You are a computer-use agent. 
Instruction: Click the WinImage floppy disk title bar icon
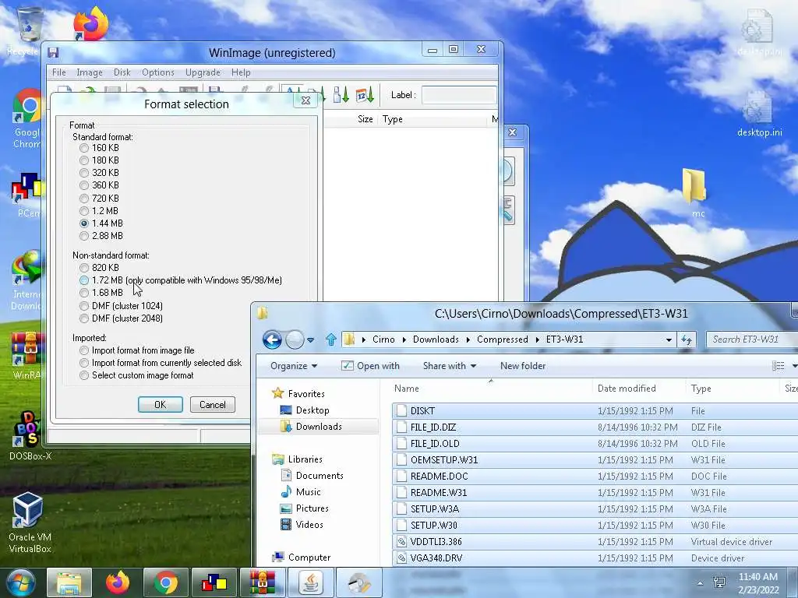coord(54,52)
